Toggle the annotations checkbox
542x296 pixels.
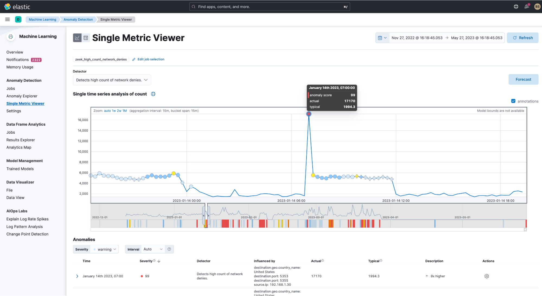(513, 101)
